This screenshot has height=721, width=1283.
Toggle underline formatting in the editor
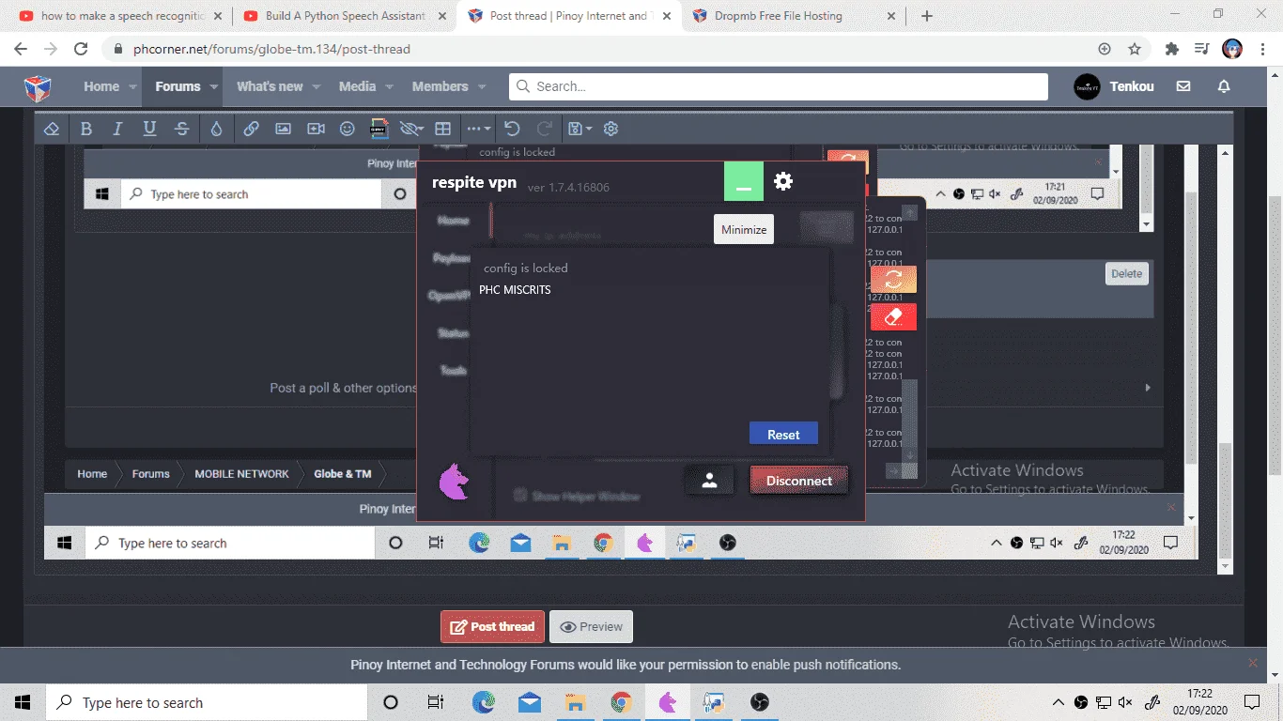[149, 129]
